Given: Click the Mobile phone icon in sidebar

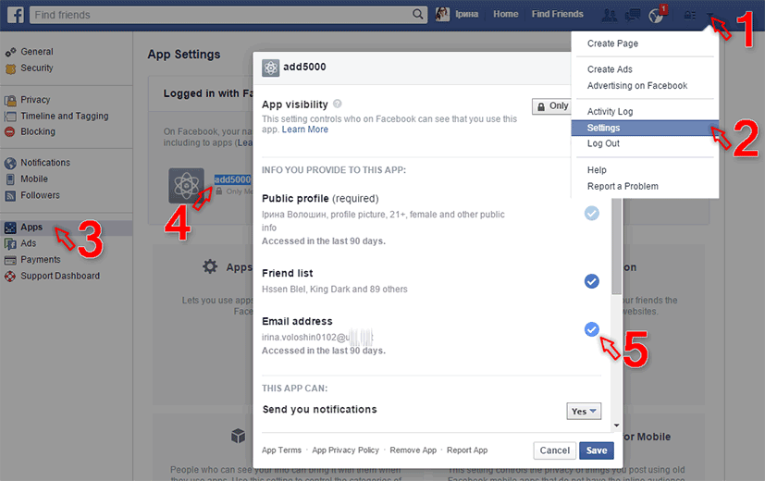Looking at the screenshot, I should 10,179.
